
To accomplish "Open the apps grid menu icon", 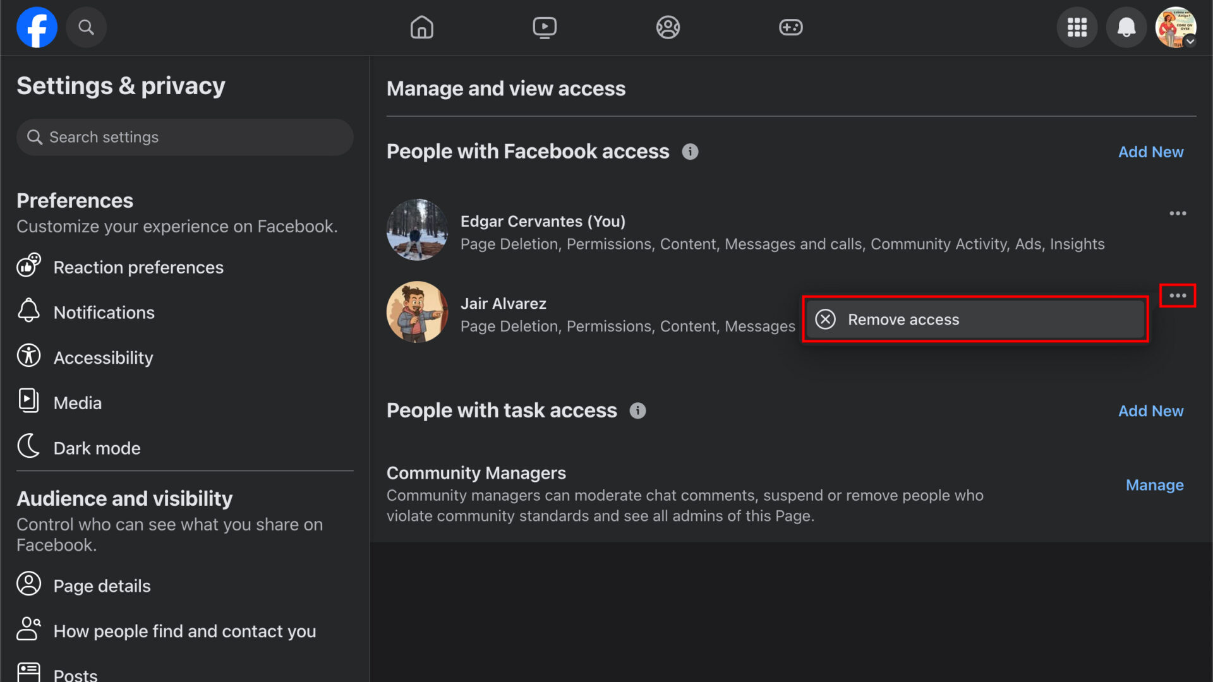I will [x=1077, y=27].
